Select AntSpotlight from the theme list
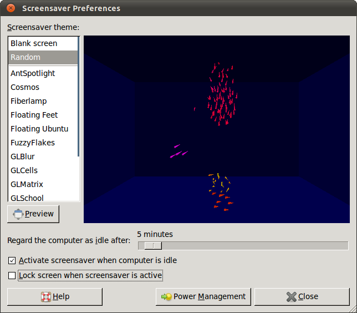This screenshot has width=357, height=313. 33,73
